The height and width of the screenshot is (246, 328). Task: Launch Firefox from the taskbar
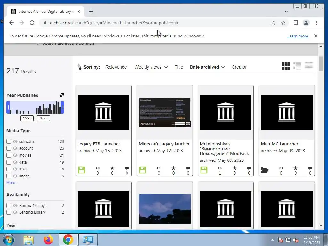(48, 240)
